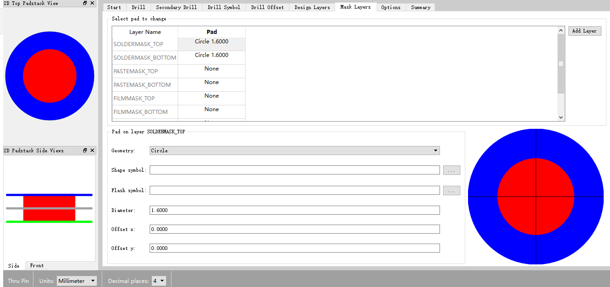Image resolution: width=610 pixels, height=287 pixels.
Task: Click the padstack side view drawing
Action: [49, 208]
